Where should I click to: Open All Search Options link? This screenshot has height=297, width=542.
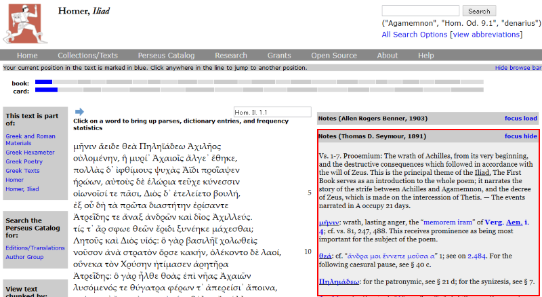click(x=415, y=35)
